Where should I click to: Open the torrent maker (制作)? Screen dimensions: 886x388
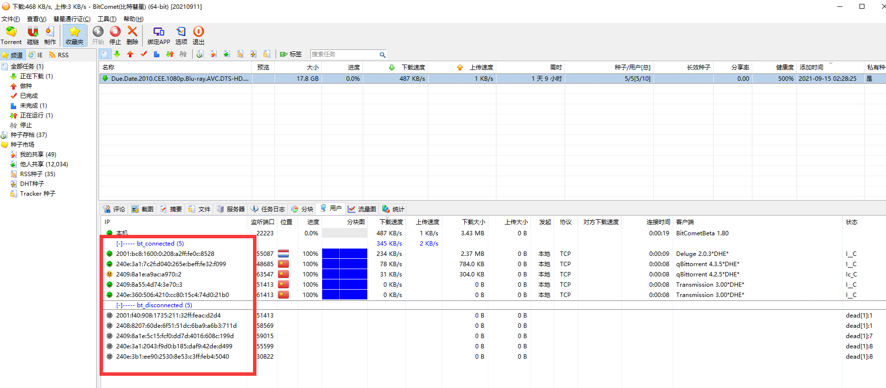50,36
